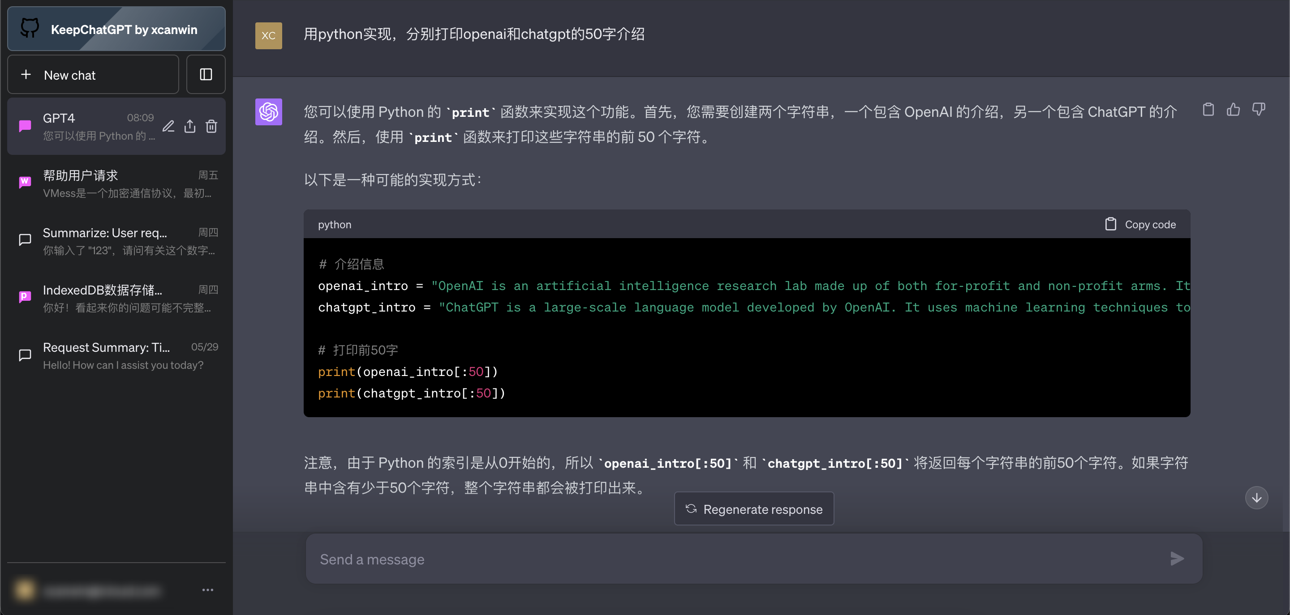This screenshot has height=615, width=1290.
Task: Open Request Summary: Ti... conversation
Action: pos(116,356)
